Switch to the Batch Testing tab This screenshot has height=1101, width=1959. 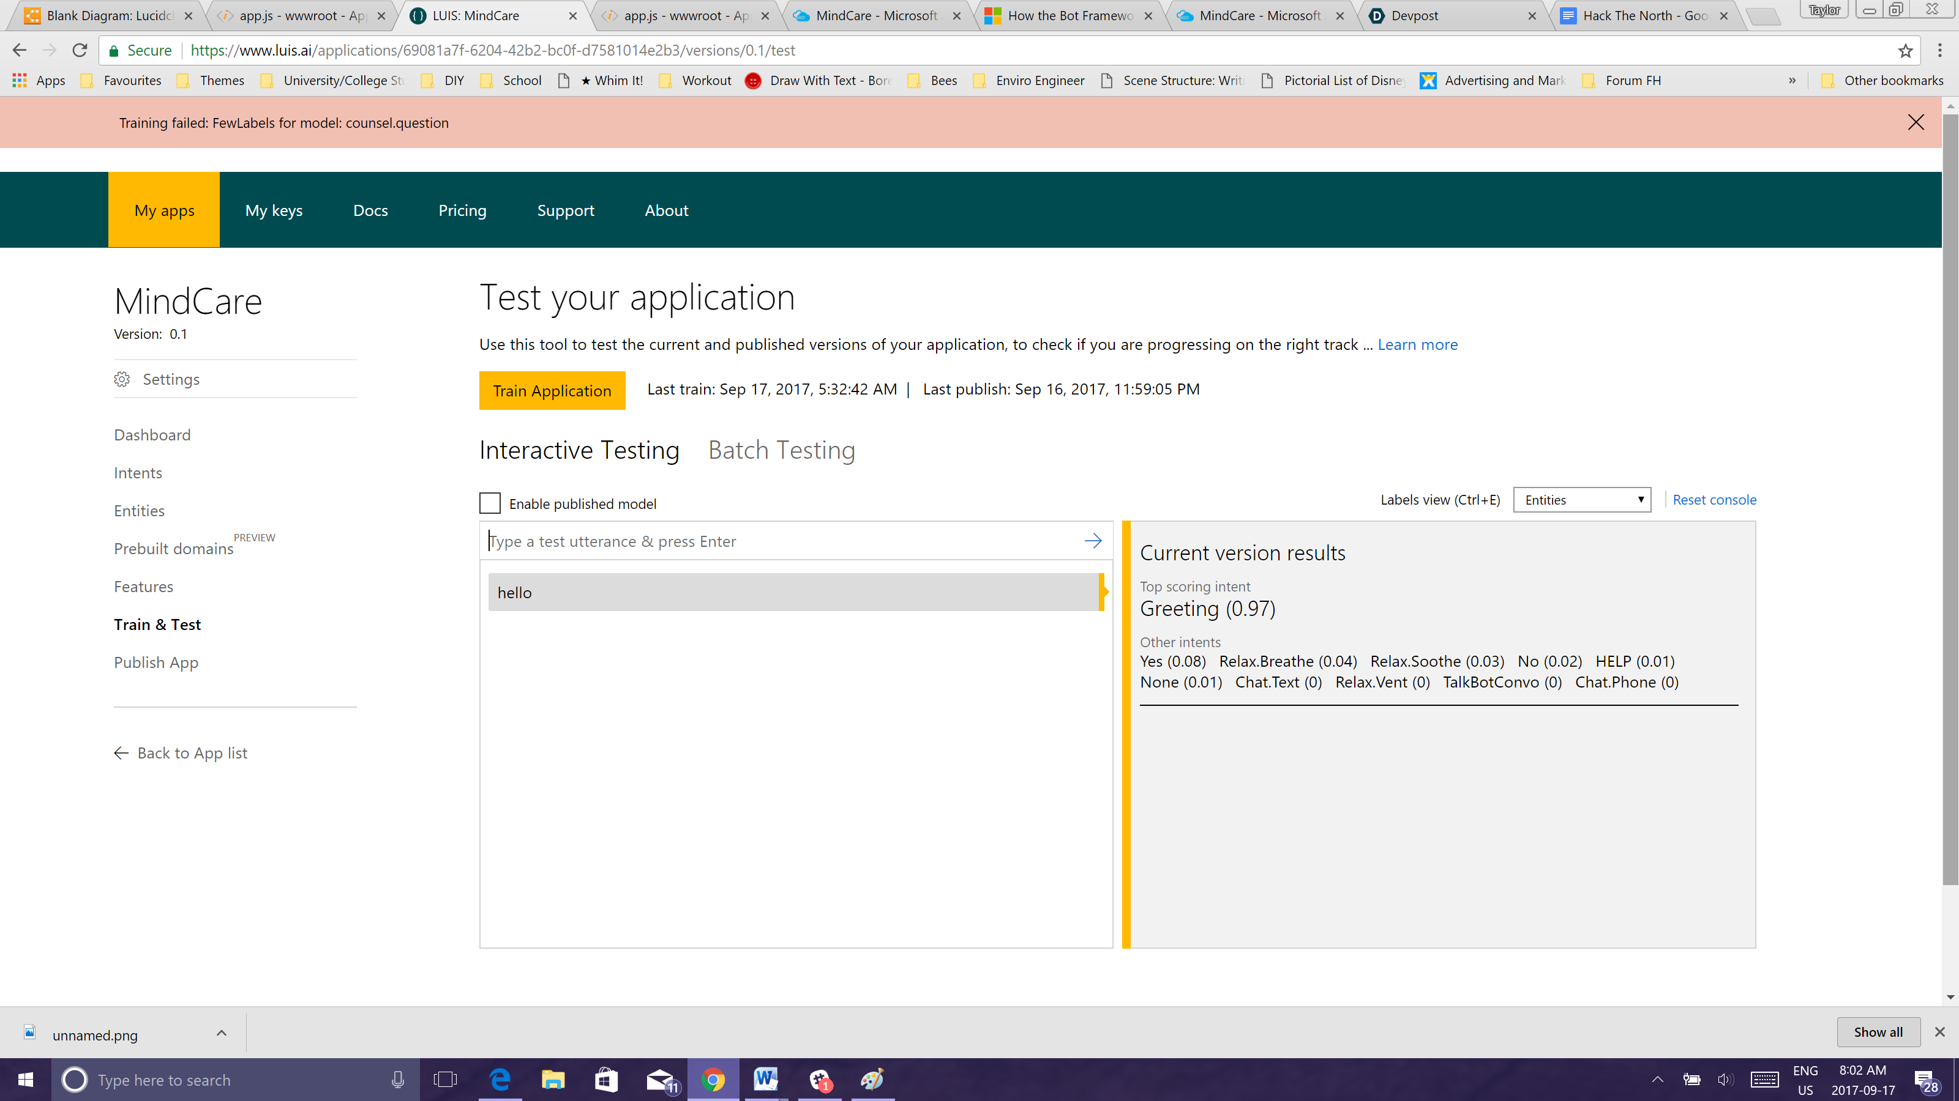click(781, 451)
